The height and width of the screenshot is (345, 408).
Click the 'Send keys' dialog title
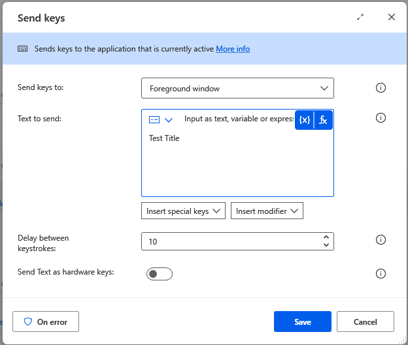pyautogui.click(x=41, y=18)
